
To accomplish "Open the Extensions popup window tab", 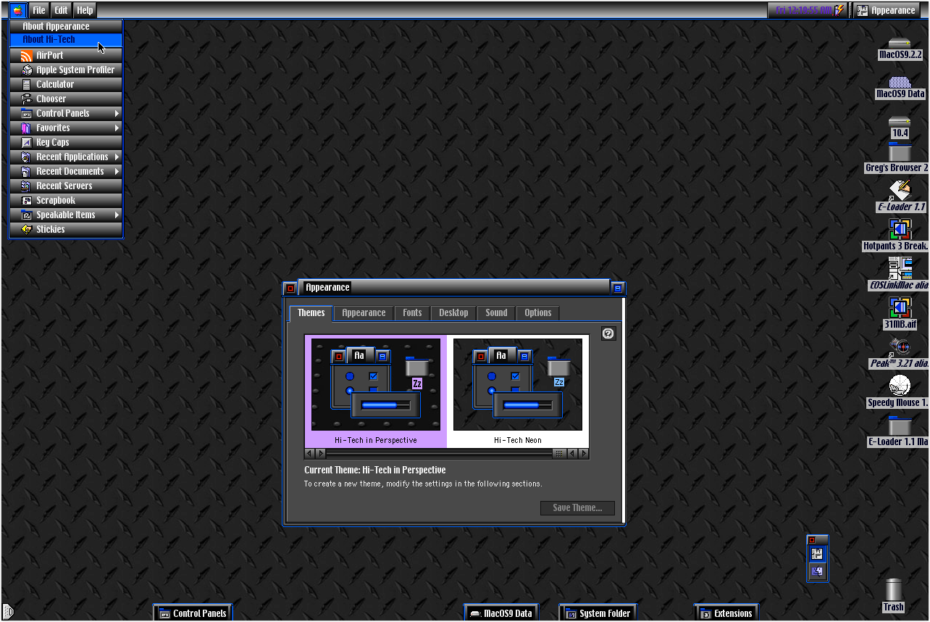I will pyautogui.click(x=726, y=613).
